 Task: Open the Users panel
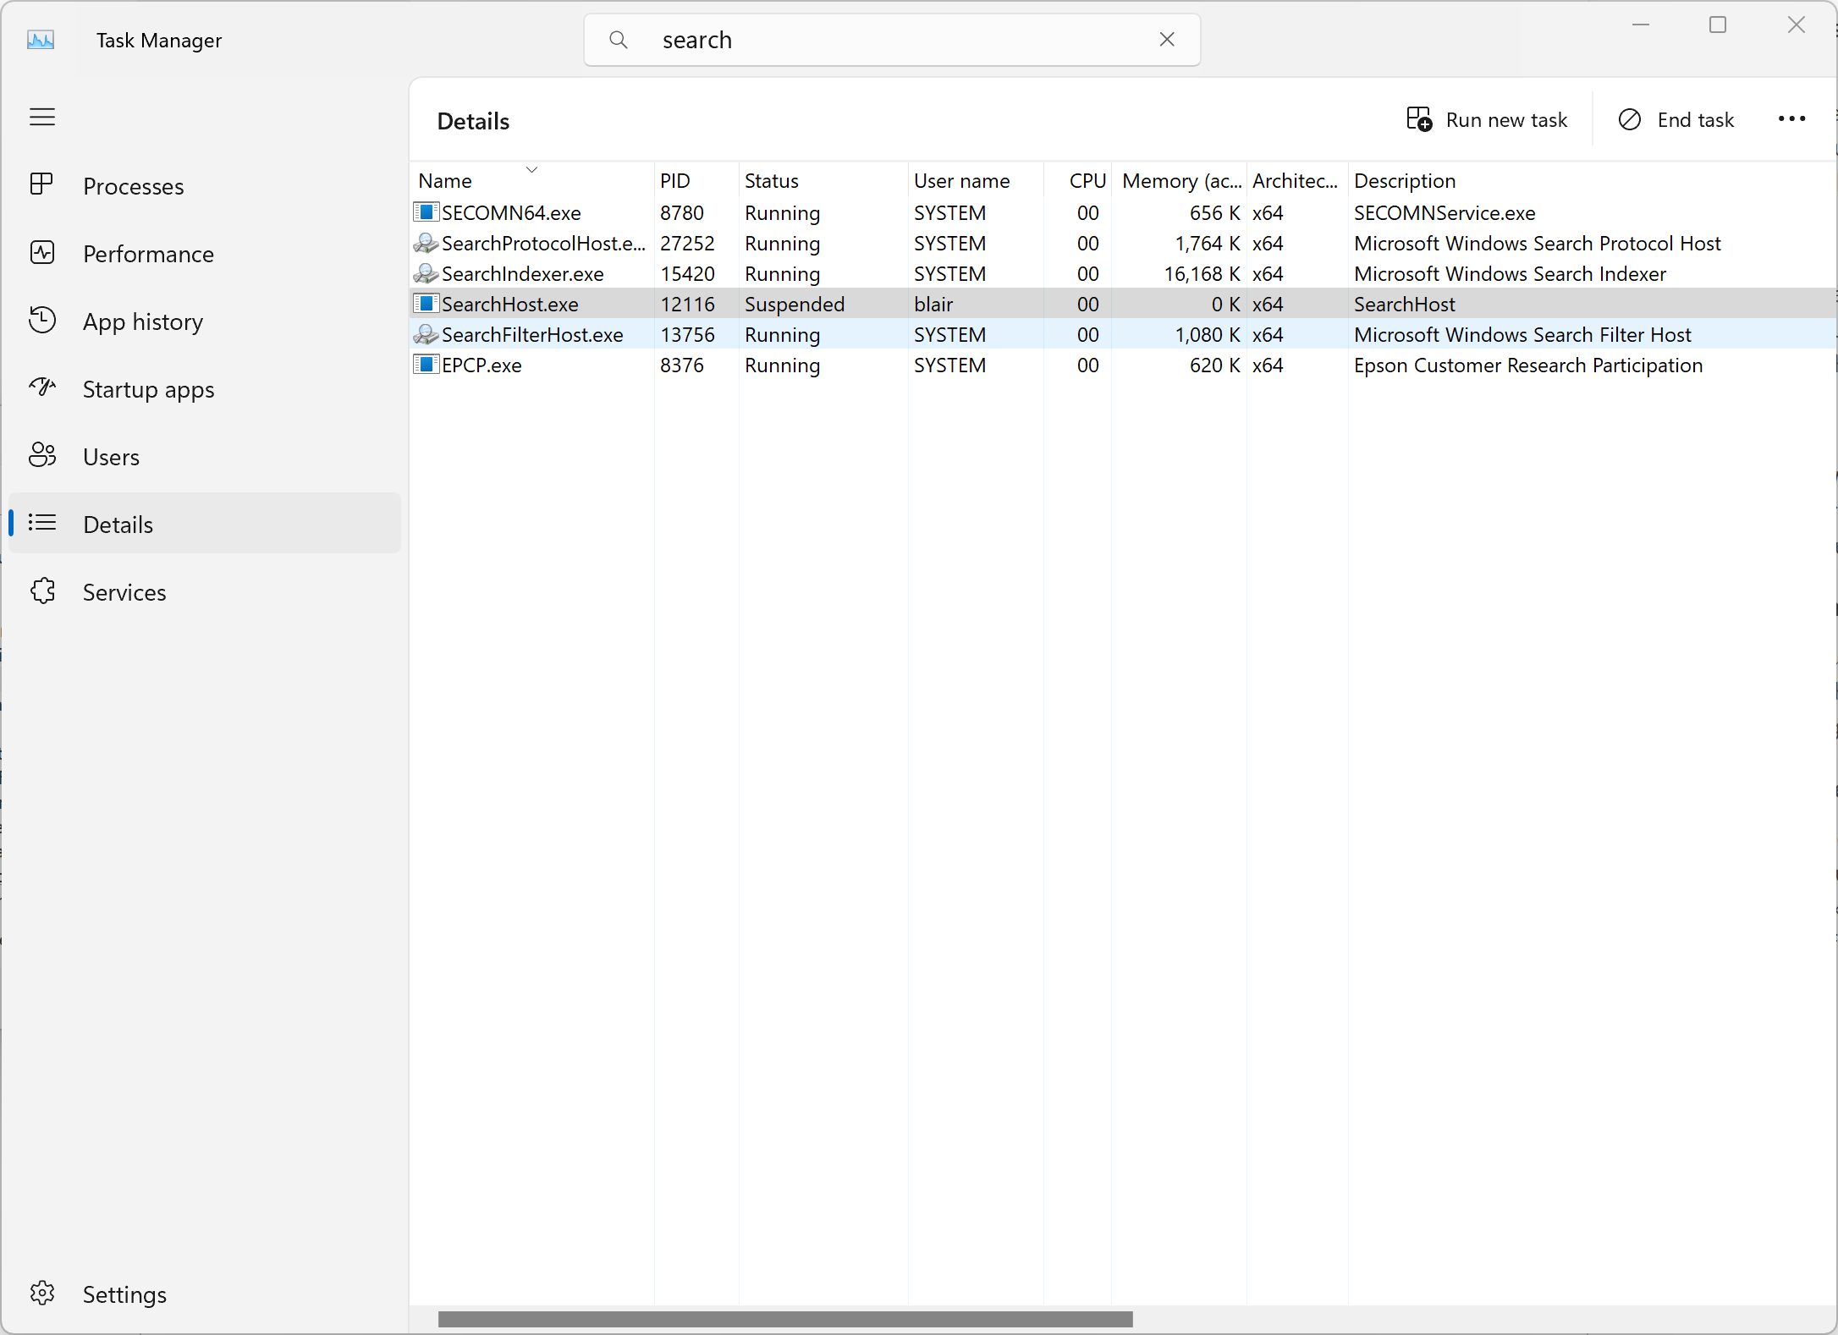click(111, 456)
